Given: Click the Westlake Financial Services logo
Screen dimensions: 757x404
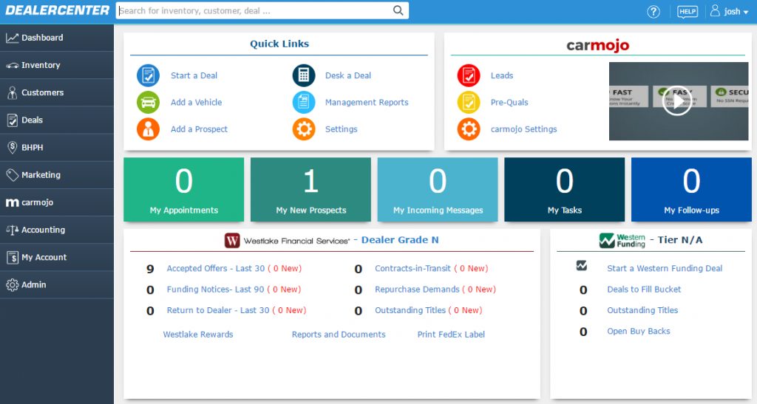Looking at the screenshot, I should point(287,241).
